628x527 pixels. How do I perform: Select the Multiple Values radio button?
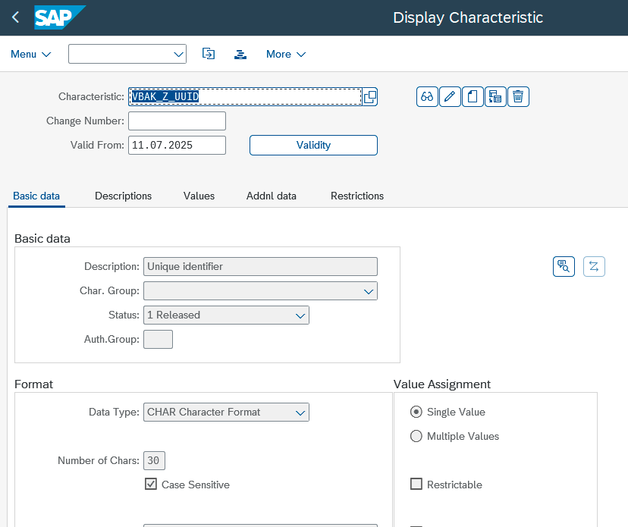click(x=416, y=436)
